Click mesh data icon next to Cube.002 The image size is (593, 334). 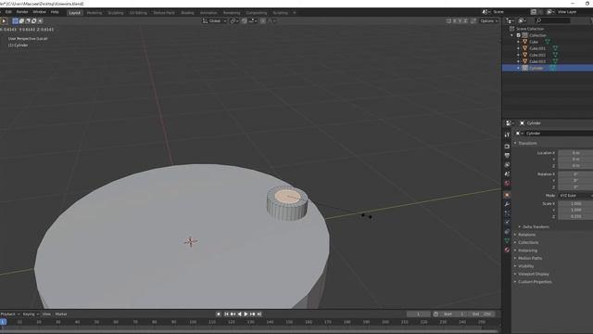[x=555, y=55]
